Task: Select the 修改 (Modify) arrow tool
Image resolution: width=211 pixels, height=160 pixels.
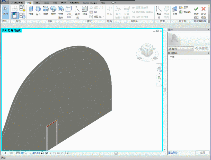Action: pos(5,12)
